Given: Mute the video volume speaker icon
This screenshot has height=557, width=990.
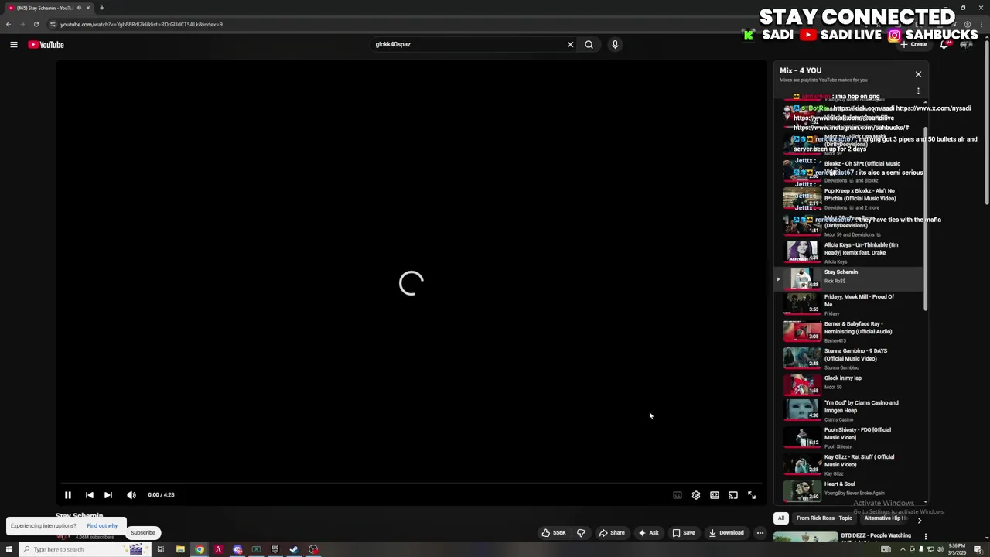Looking at the screenshot, I should (x=131, y=495).
